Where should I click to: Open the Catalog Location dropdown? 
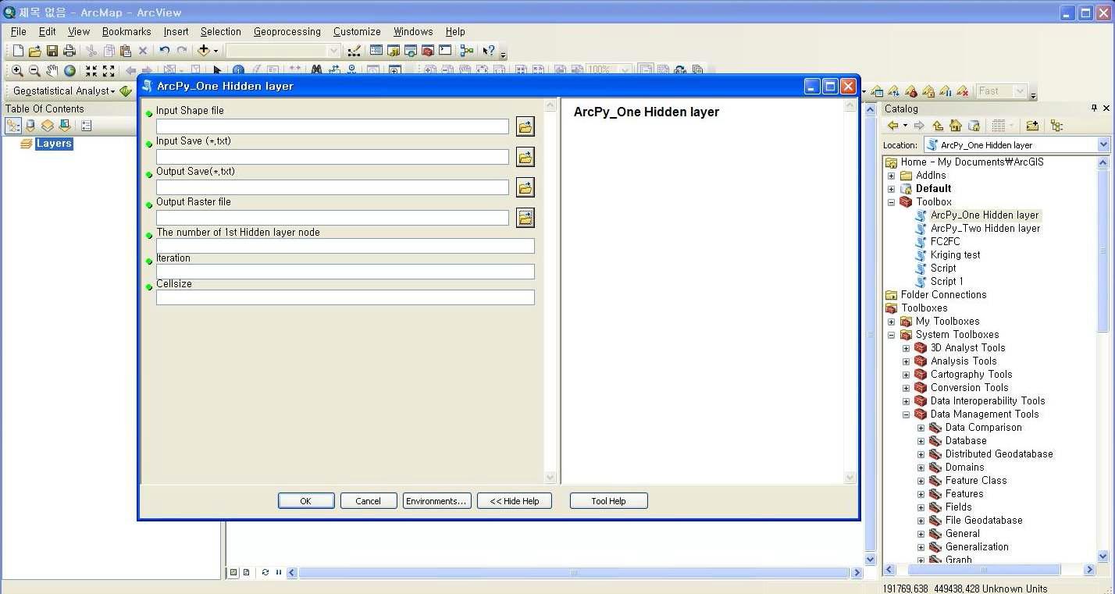click(1103, 144)
